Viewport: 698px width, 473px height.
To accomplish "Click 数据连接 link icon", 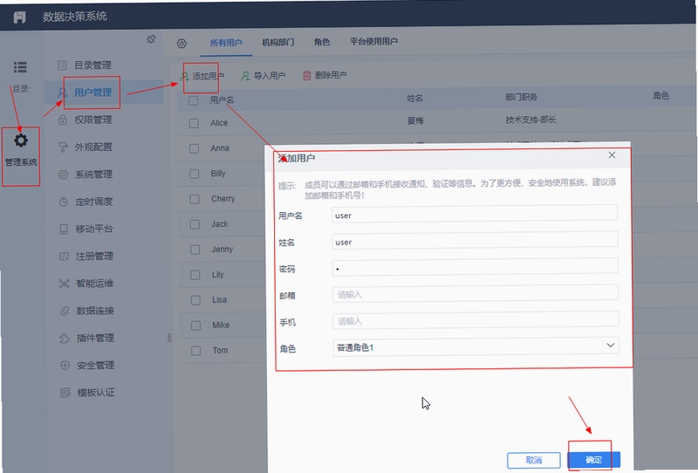I will [65, 311].
